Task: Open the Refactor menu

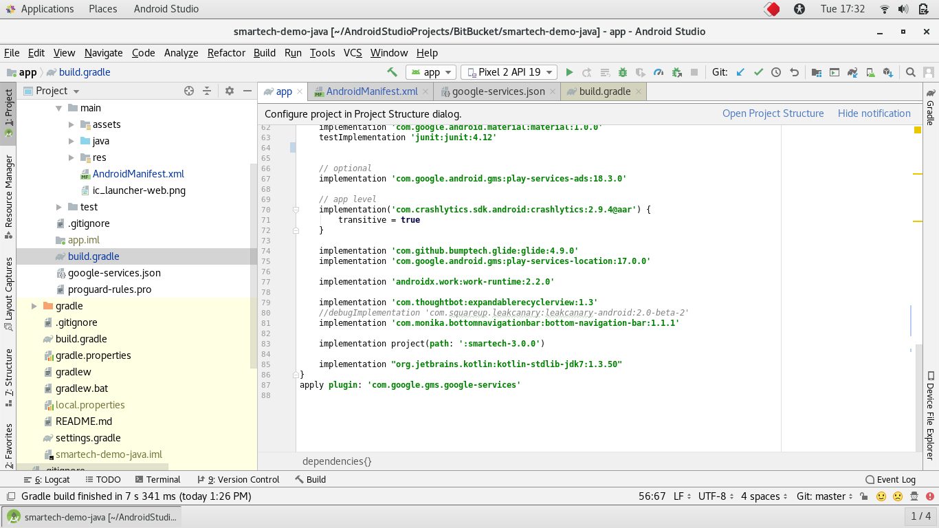Action: [226, 53]
